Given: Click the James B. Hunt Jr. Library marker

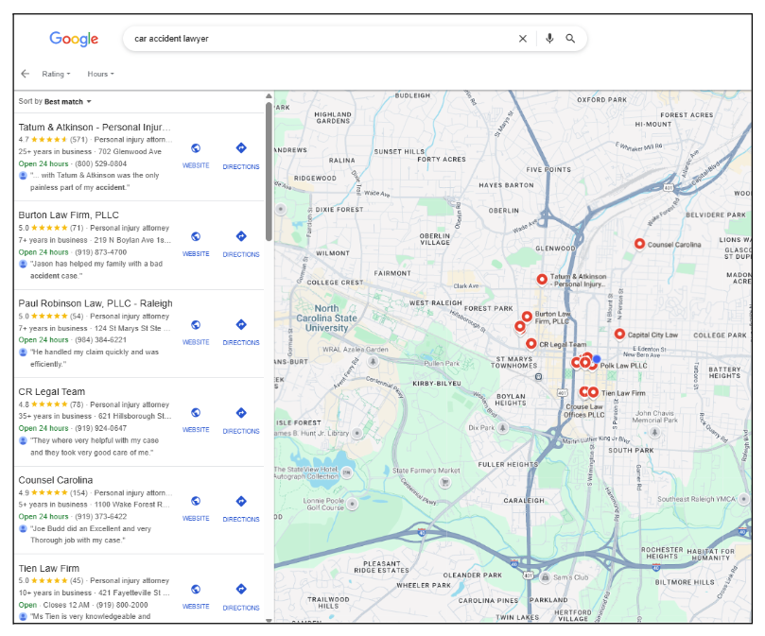Looking at the screenshot, I should tap(357, 433).
